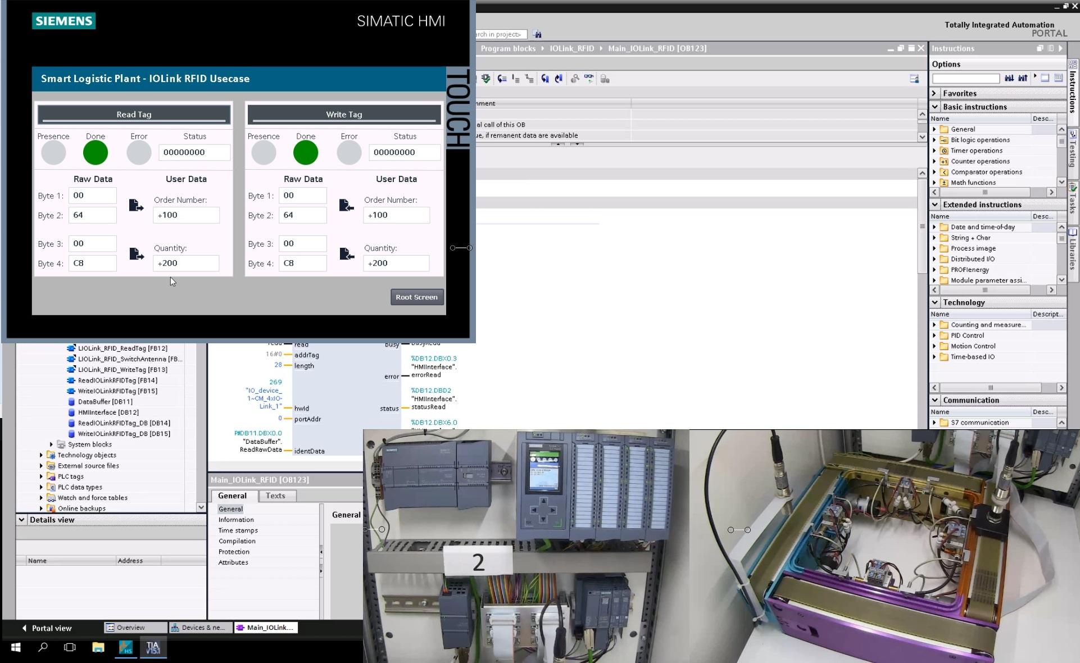Toggle monitoring with the glasses icon
This screenshot has height=663, width=1080.
tap(589, 79)
